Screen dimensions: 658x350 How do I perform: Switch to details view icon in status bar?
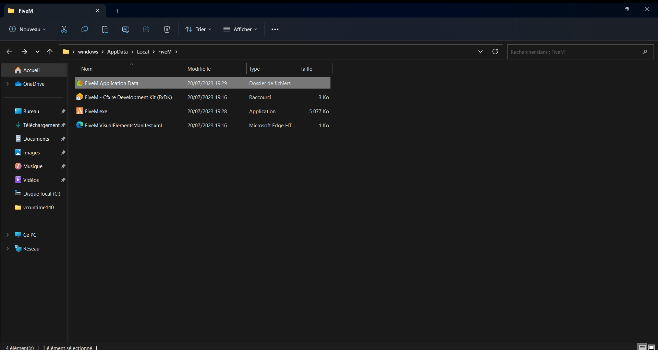[642, 347]
